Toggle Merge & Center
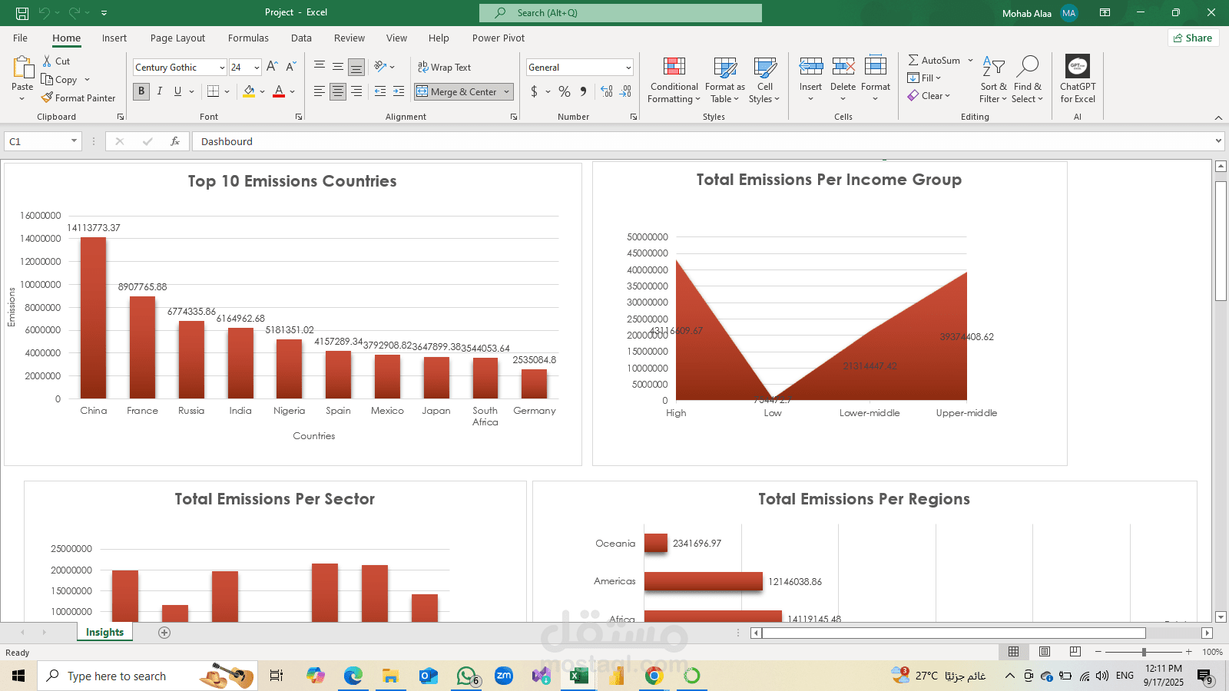This screenshot has width=1229, height=691. (x=457, y=91)
